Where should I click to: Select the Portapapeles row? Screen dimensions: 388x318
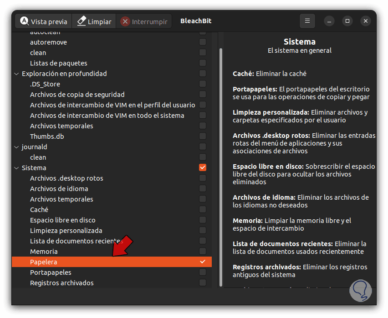112,273
